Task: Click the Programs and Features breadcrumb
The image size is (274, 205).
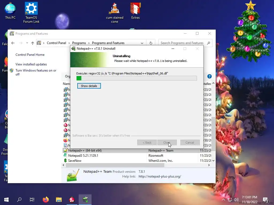Action: click(108, 43)
